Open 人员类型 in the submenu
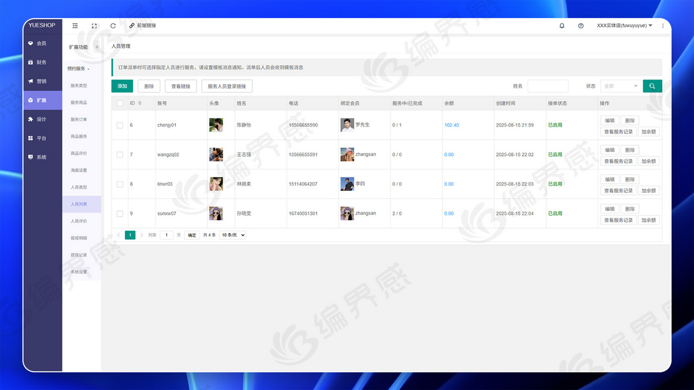This screenshot has height=390, width=694. [79, 187]
